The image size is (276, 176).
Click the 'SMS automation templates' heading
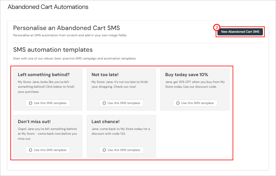coord(53,50)
